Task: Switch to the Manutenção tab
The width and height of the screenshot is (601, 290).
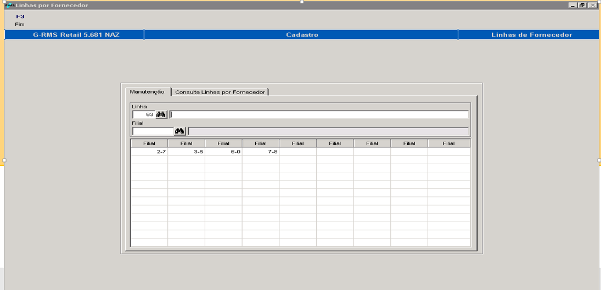Action: (148, 92)
